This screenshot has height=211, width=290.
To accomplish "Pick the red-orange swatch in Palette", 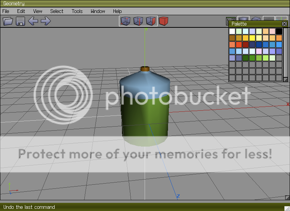I will (x=239, y=44).
